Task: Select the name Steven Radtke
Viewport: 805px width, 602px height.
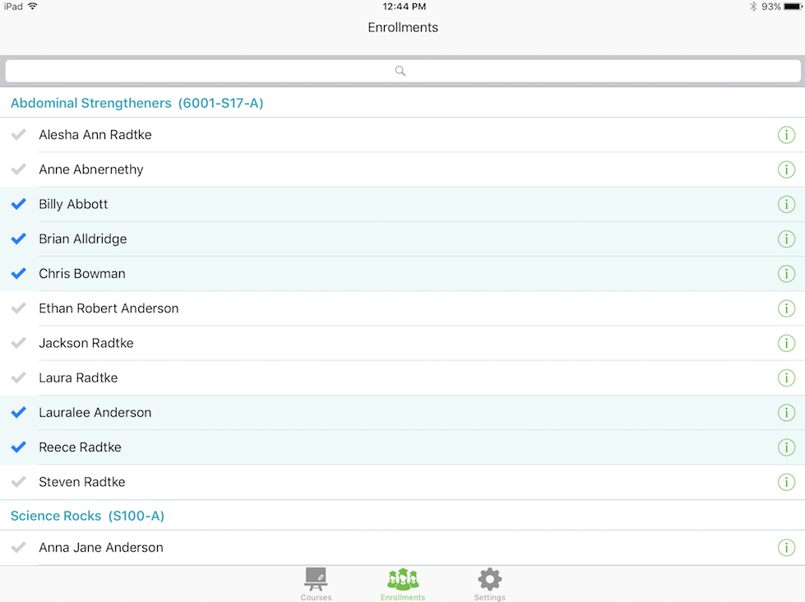Action: tap(82, 482)
